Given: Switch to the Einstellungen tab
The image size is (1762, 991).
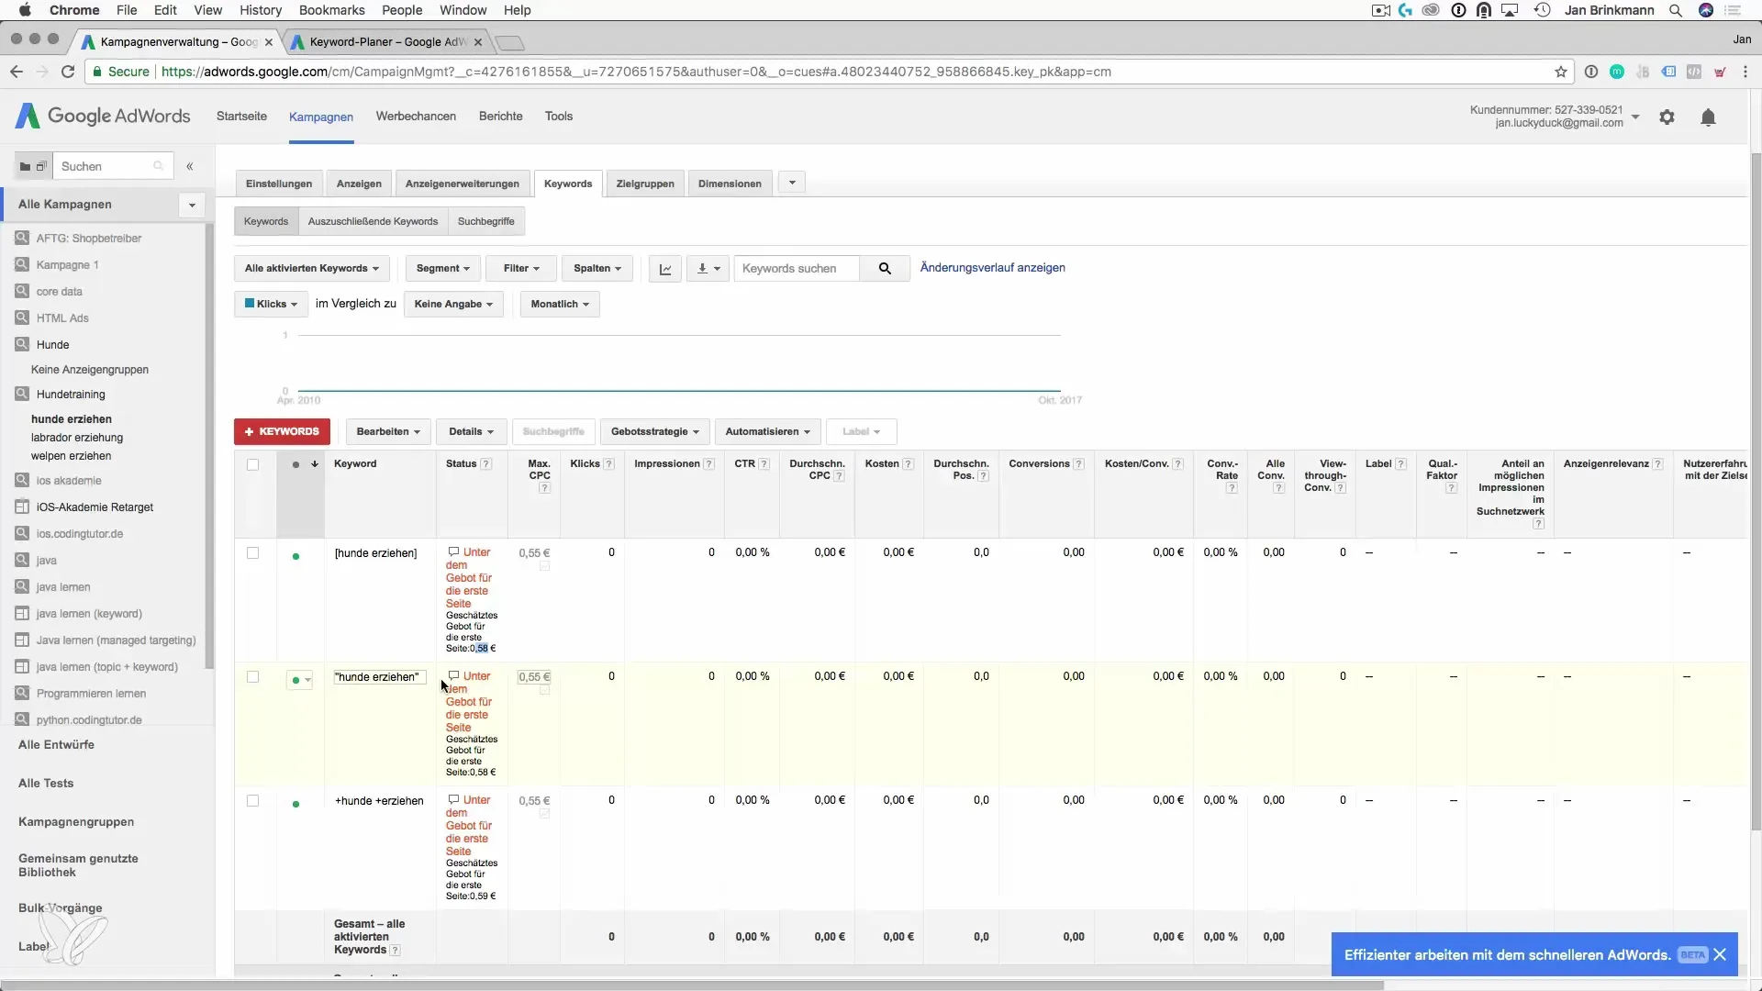Looking at the screenshot, I should tap(279, 184).
